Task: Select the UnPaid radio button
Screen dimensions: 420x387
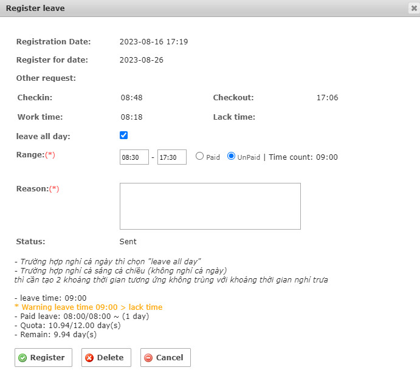Action: pyautogui.click(x=231, y=156)
